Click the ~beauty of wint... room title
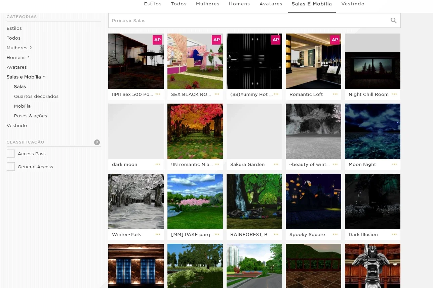 (x=310, y=164)
